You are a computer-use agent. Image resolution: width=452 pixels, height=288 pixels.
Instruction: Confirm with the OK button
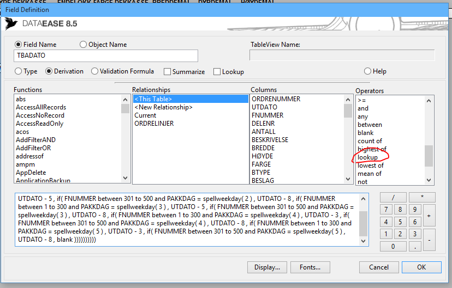click(421, 267)
